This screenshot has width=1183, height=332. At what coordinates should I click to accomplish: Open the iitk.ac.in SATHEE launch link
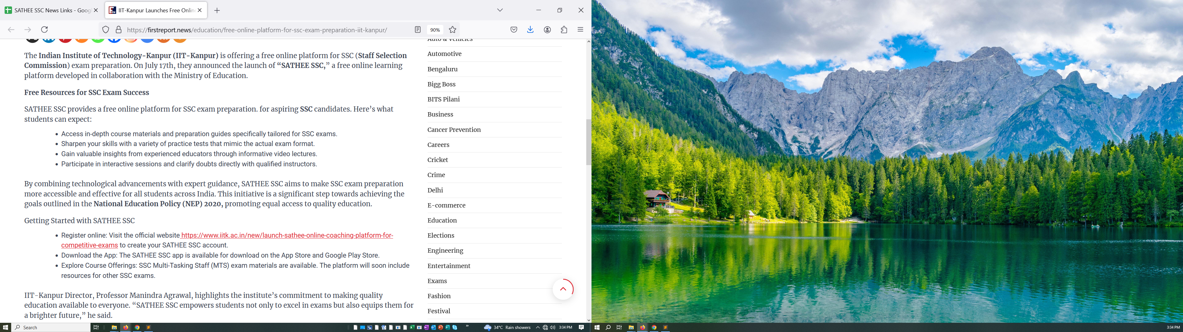coord(227,240)
